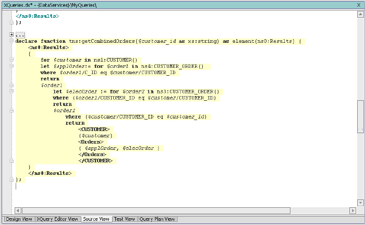The image size is (365, 225).
Task: Click the '<CUSTOMER>' opening tag
Action: (x=94, y=129)
